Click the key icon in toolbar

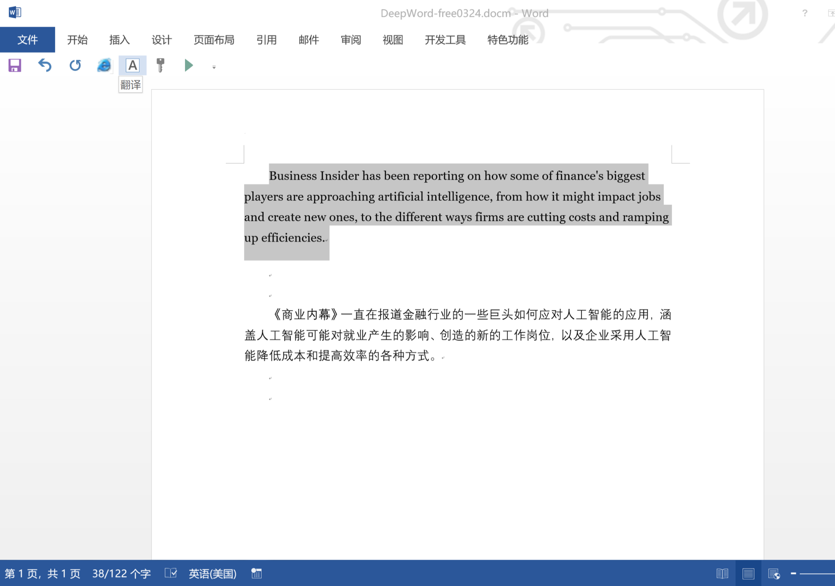point(160,65)
